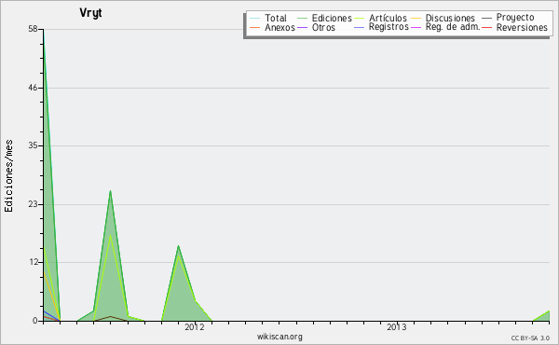Image resolution: width=559 pixels, height=345 pixels.
Task: Click the chart title "Vryt"
Action: tap(90, 13)
